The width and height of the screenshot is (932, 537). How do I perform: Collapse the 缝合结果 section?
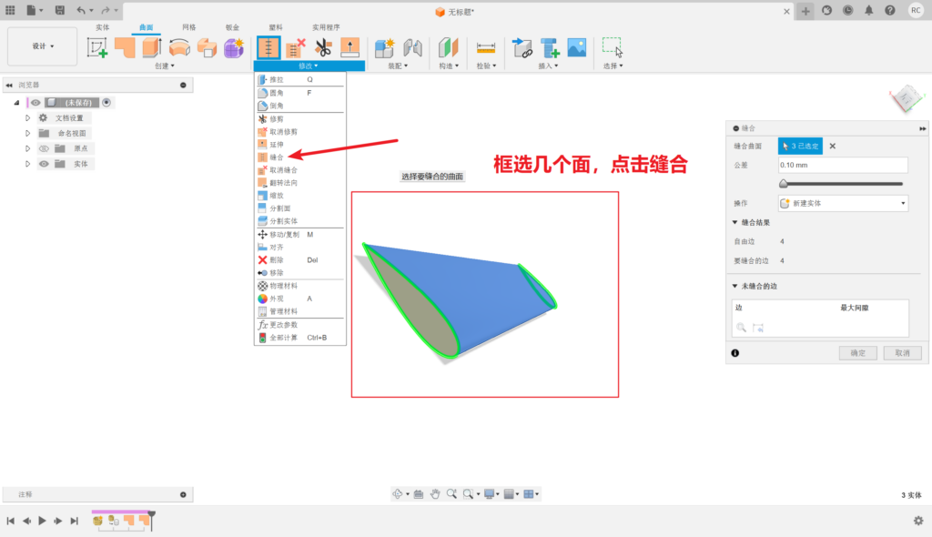tap(735, 222)
